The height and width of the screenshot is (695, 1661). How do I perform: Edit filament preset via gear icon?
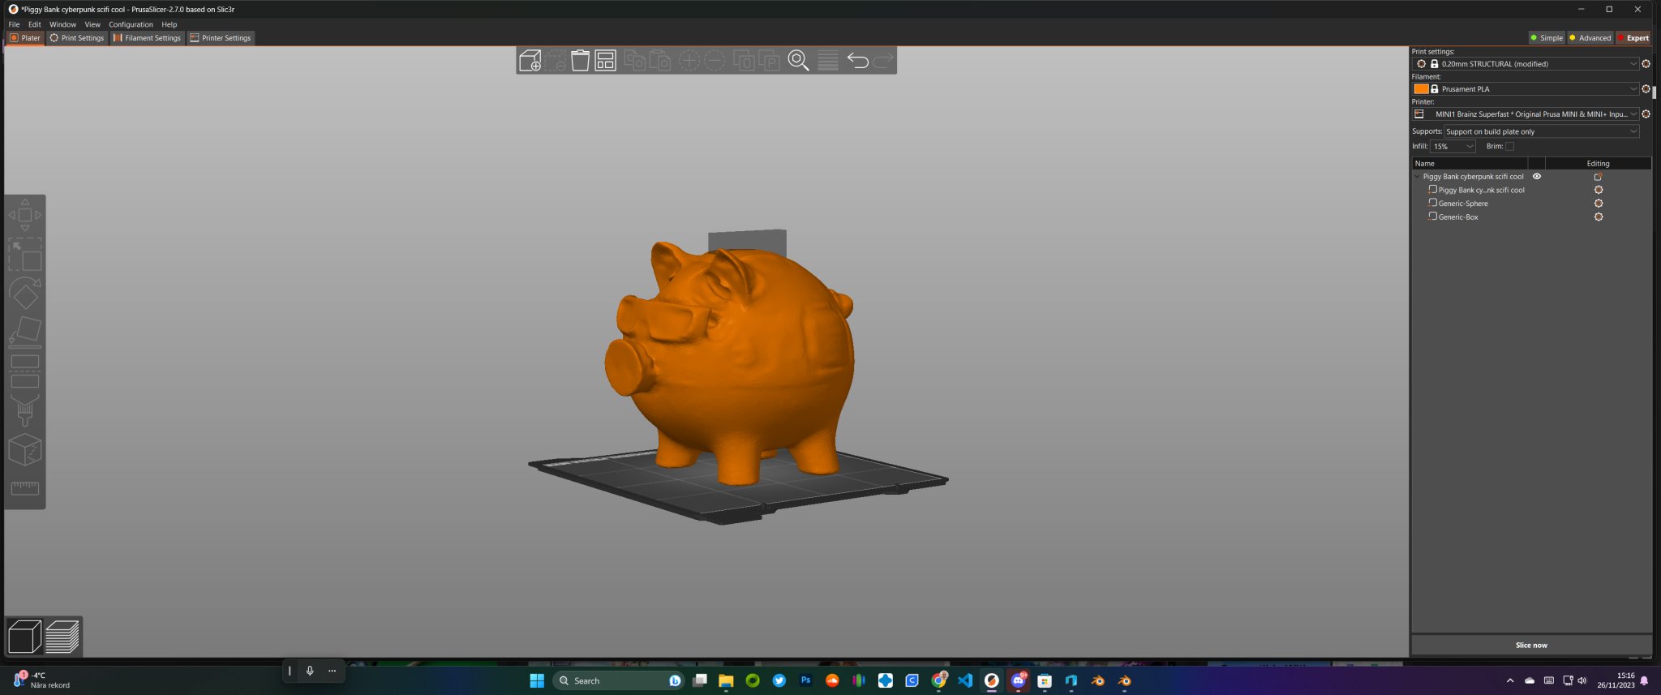[x=1646, y=89]
